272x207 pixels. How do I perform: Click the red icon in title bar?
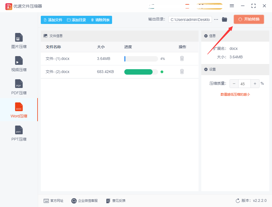point(187,6)
